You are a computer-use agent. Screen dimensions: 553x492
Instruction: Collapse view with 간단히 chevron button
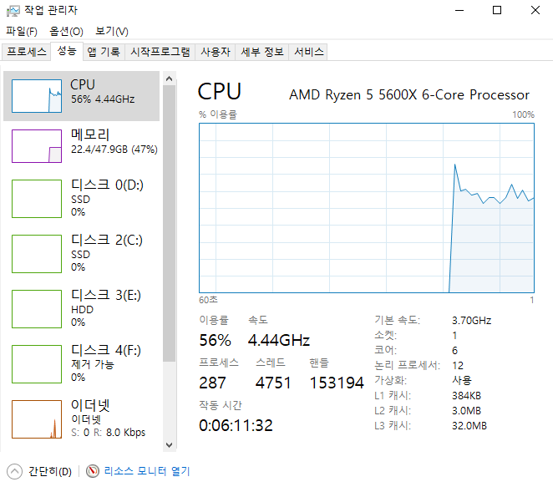click(x=14, y=471)
